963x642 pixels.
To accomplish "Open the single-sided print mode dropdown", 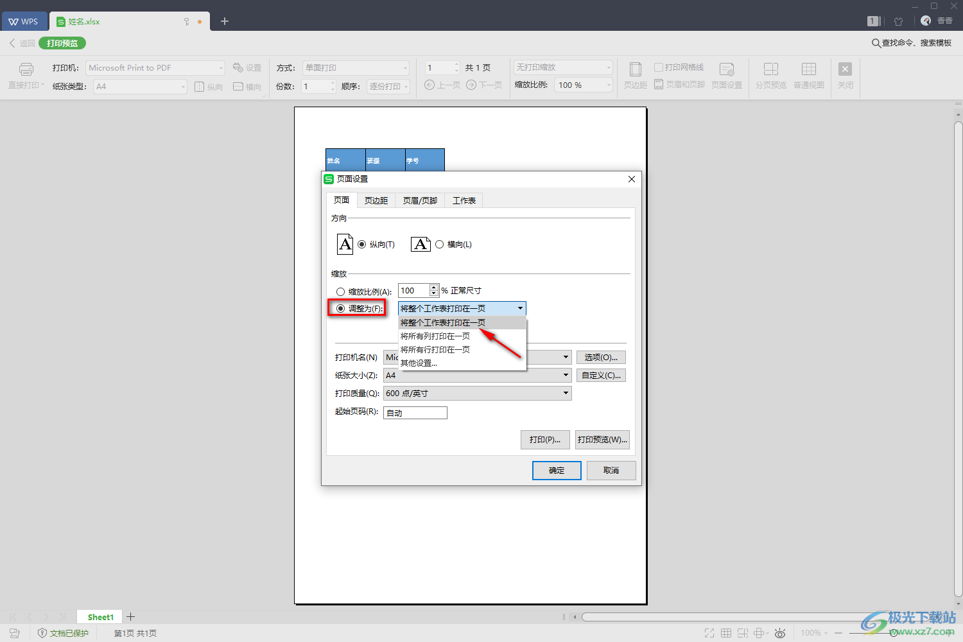I will 356,67.
